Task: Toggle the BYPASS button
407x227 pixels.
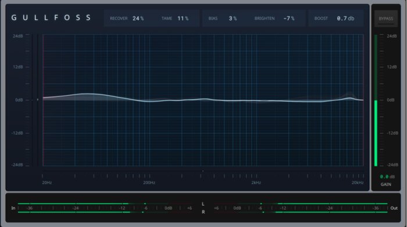Action: (385, 19)
